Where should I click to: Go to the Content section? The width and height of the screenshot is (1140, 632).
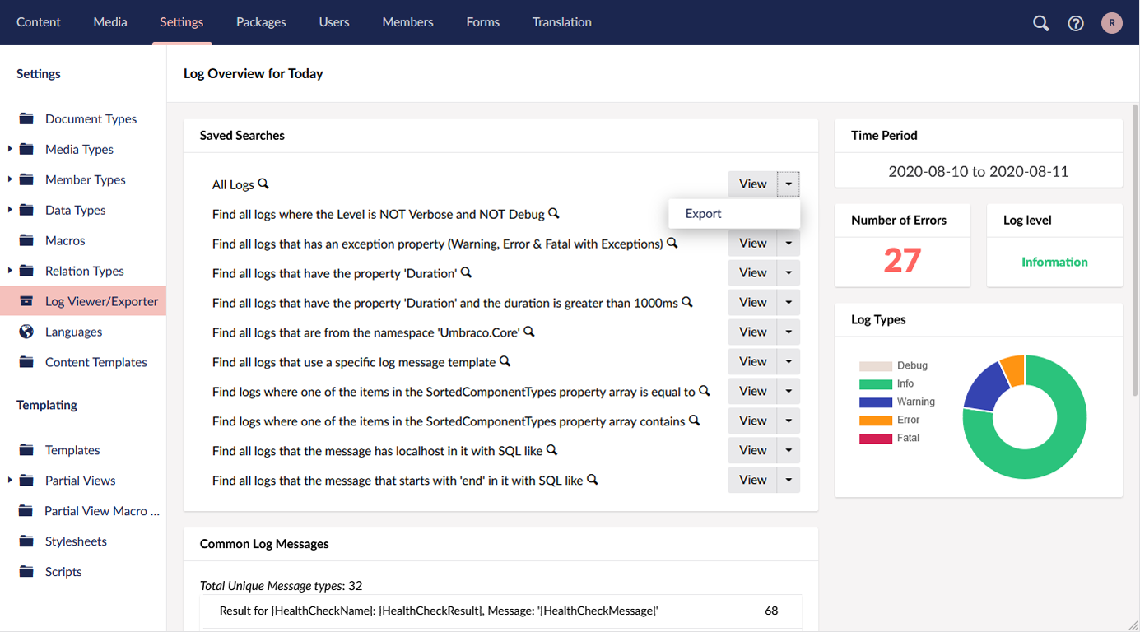click(x=39, y=22)
